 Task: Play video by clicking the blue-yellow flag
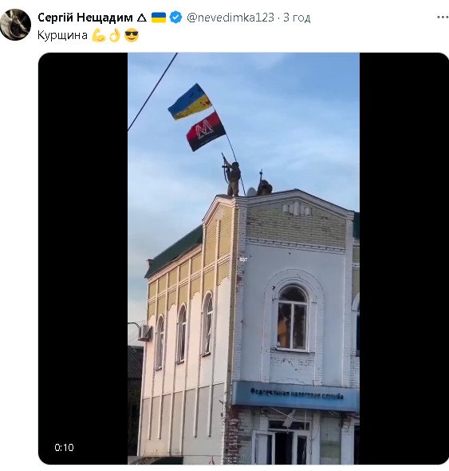tap(191, 102)
